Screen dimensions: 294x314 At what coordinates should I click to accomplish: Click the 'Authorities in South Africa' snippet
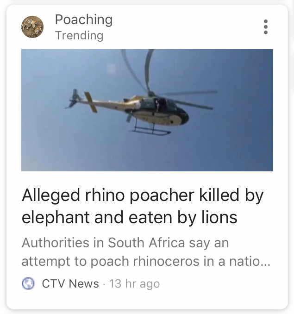coord(125,243)
